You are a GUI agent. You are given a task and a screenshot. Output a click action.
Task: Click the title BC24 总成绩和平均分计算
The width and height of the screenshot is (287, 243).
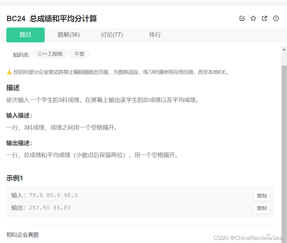tap(52, 18)
